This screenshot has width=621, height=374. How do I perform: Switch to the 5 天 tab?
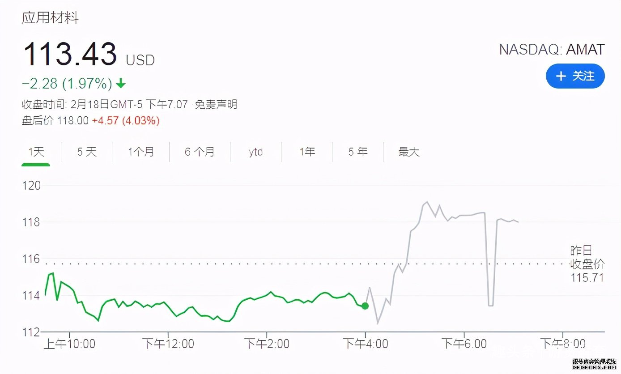[87, 152]
